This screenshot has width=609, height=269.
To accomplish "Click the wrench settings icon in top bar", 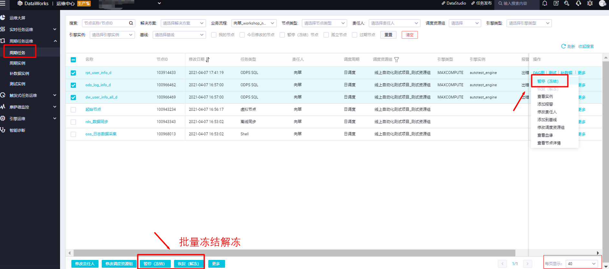I will pyautogui.click(x=567, y=3).
